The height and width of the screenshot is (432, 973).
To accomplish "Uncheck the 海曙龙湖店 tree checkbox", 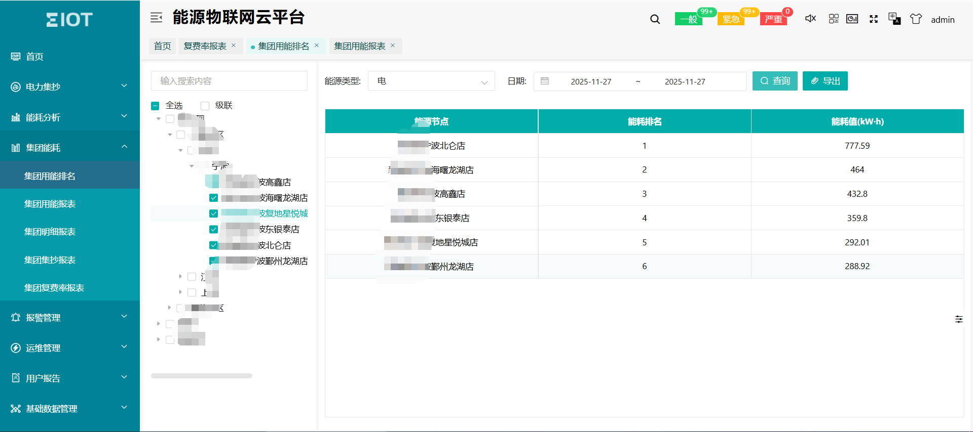I will (213, 198).
